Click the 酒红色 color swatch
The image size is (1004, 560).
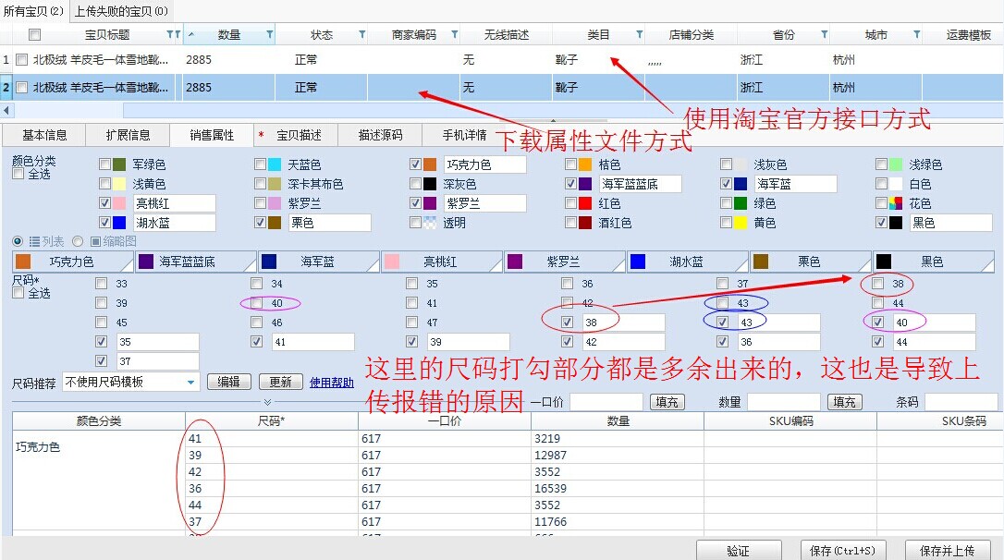[x=585, y=223]
